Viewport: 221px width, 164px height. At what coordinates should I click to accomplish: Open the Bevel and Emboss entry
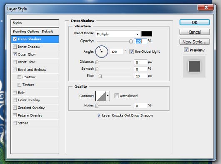[32, 69]
